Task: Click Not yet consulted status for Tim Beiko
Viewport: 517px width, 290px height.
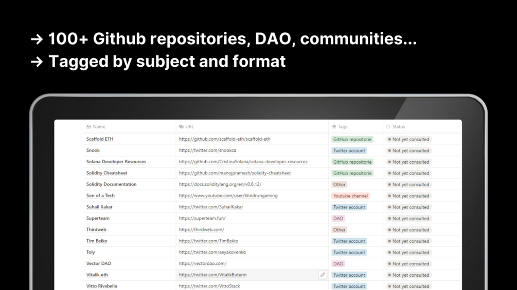Action: click(x=408, y=241)
